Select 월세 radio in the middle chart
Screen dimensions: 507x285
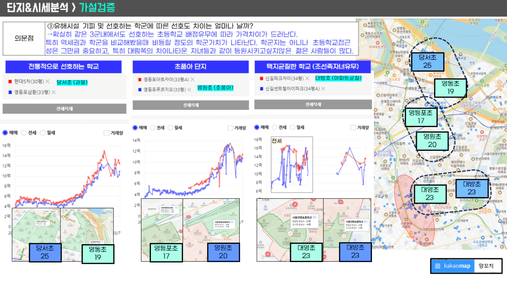(171, 128)
